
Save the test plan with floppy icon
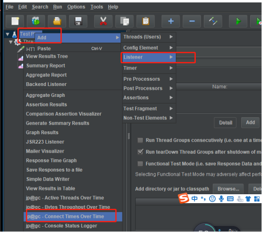tap(78, 21)
